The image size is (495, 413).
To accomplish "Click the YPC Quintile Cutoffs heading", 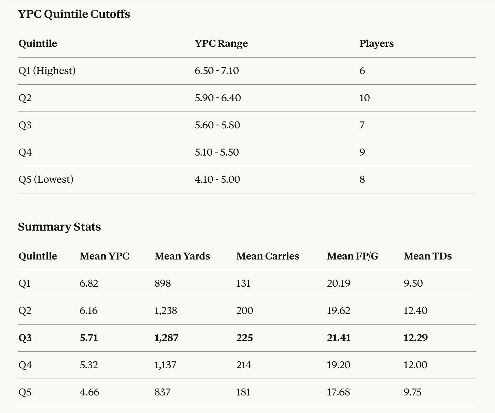I will [74, 14].
